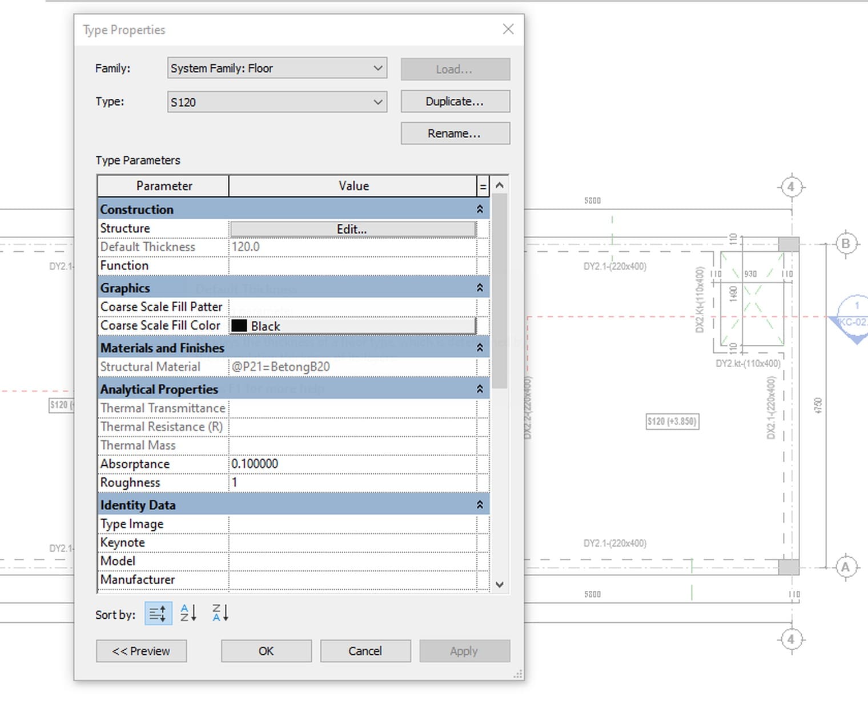
Task: Click the Default Thickness value 120.0
Action: [x=352, y=247]
